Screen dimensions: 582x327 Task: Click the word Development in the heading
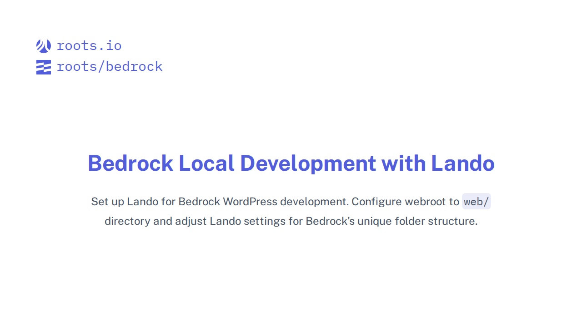click(308, 163)
